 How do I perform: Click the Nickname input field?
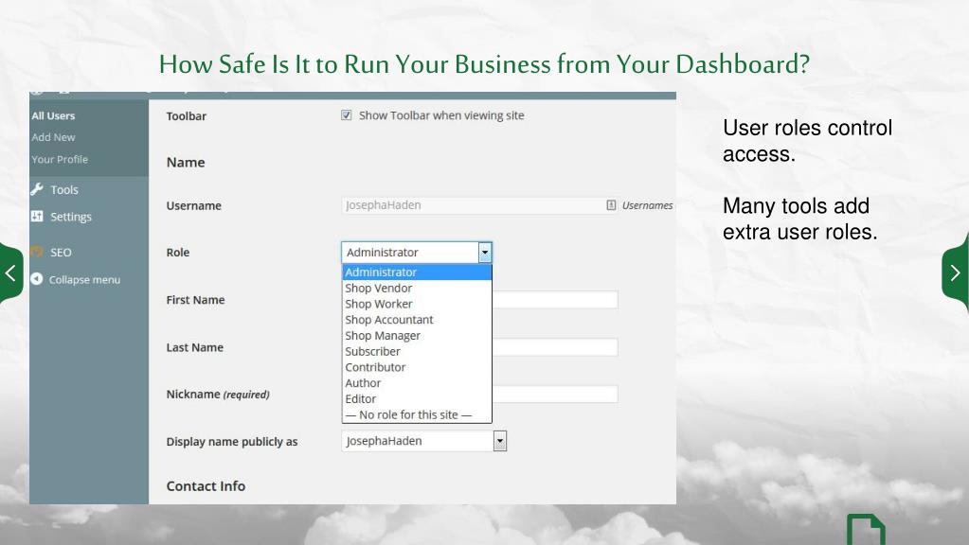tap(555, 395)
